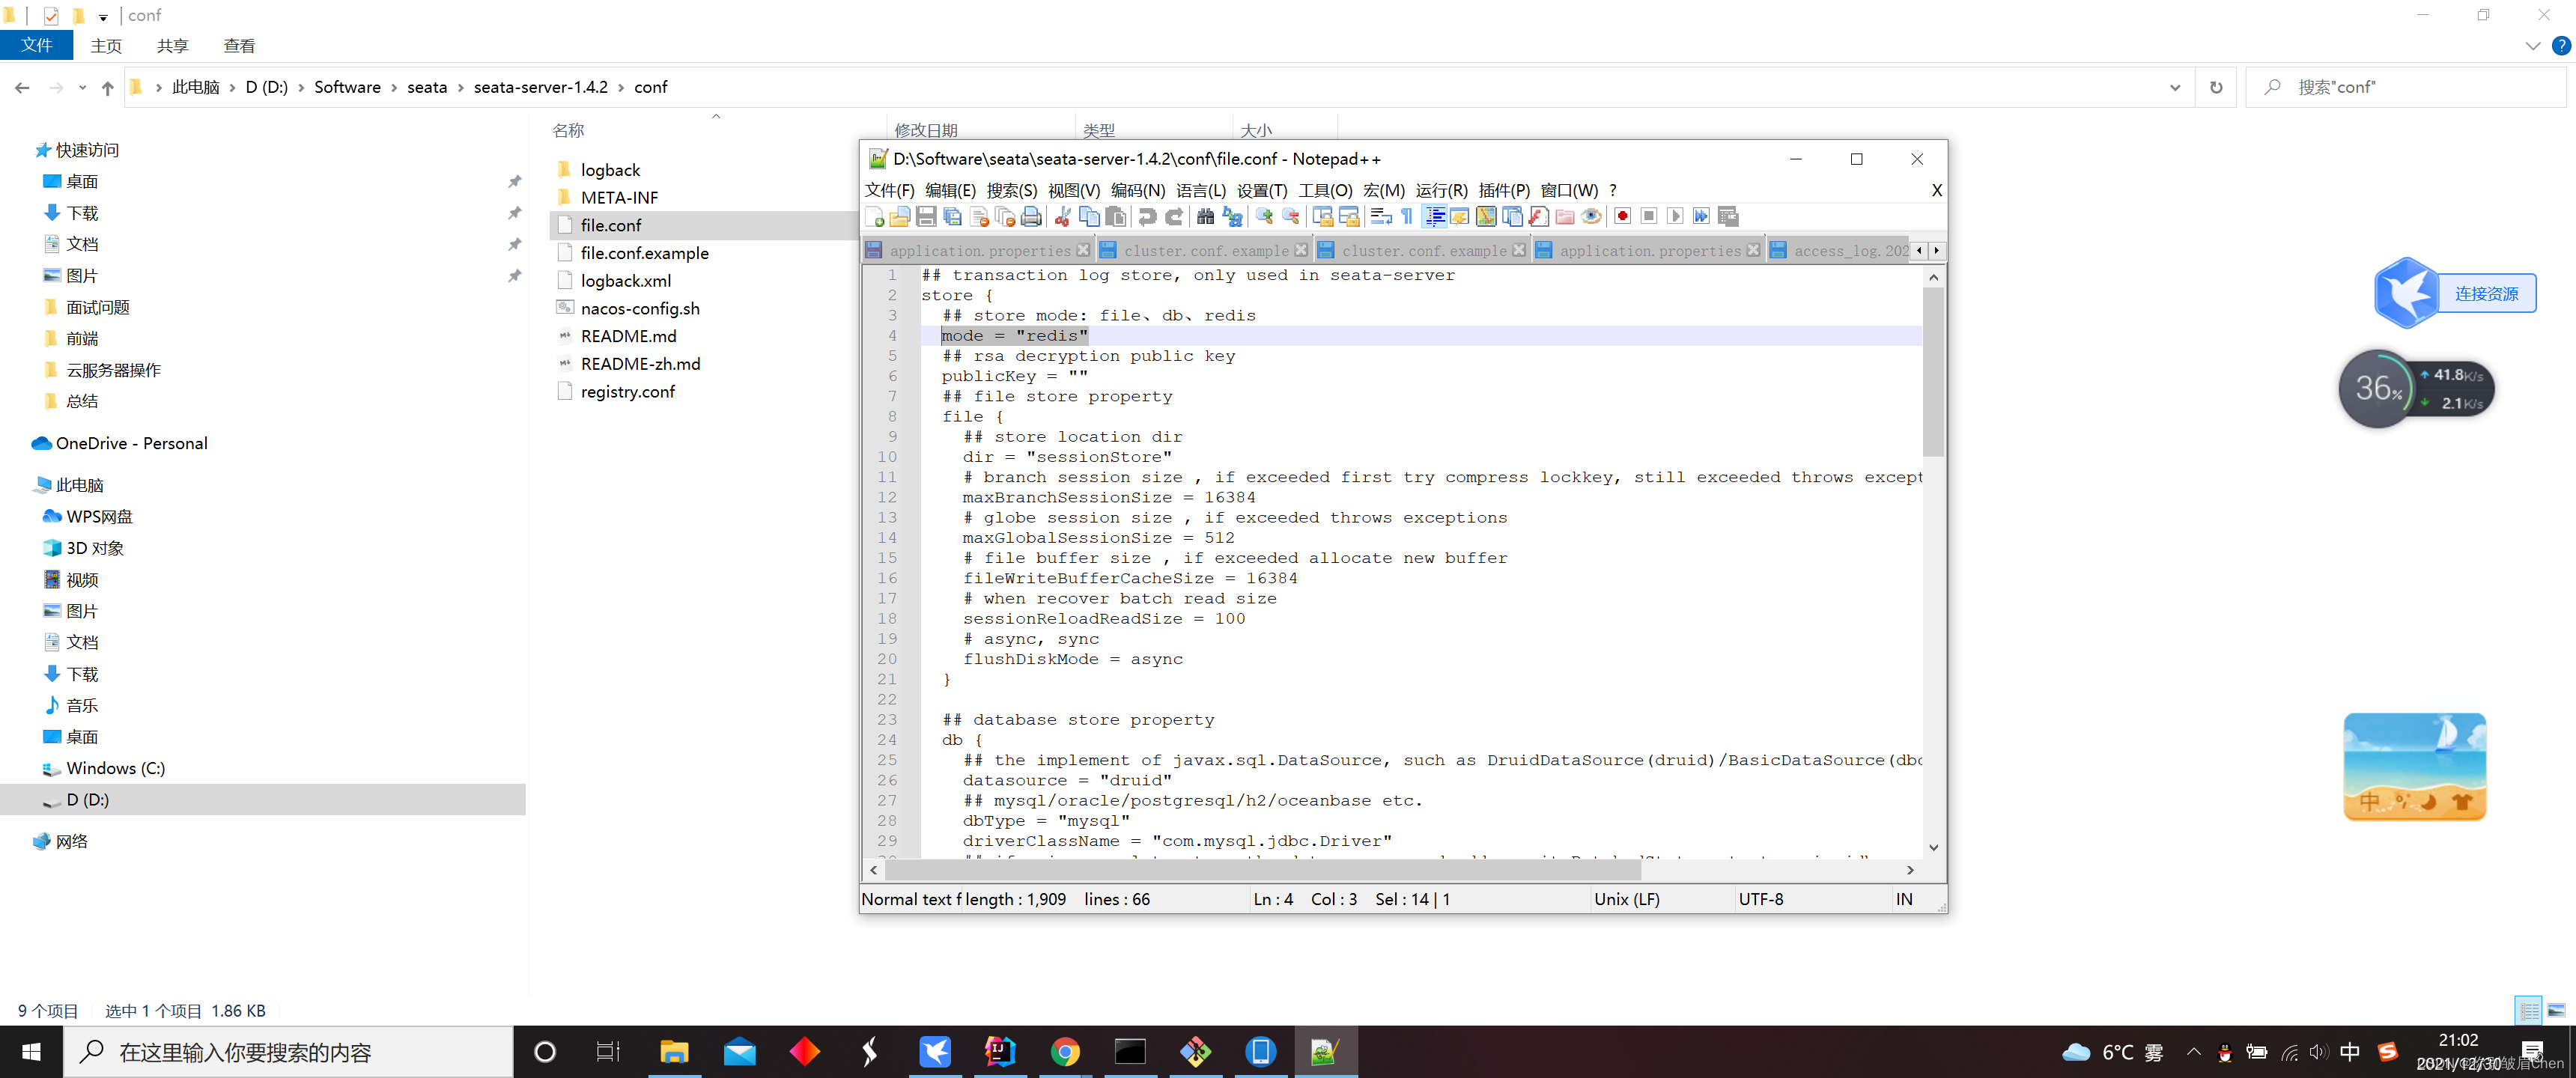The width and height of the screenshot is (2576, 1078).
Task: Click the Cut scissors toolbar icon
Action: pos(1063,216)
